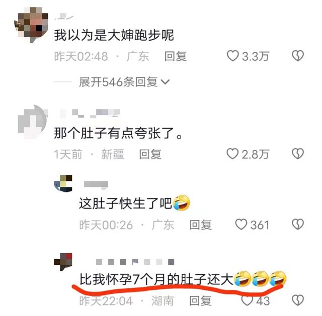The image size is (322, 316).
Task: Reply to the 02:48 广东 comment
Action: tap(176, 56)
